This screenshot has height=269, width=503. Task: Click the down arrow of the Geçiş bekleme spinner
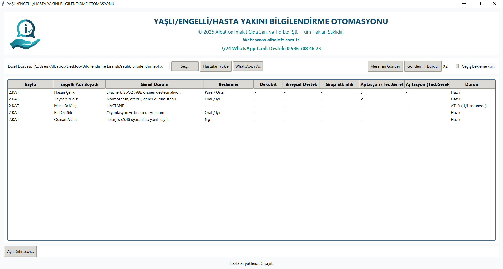tap(457, 67)
